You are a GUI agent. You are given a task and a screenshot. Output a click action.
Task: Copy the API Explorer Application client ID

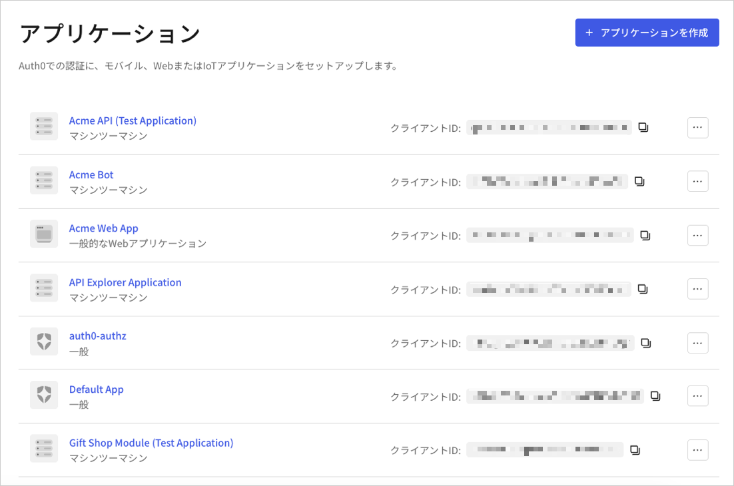642,288
